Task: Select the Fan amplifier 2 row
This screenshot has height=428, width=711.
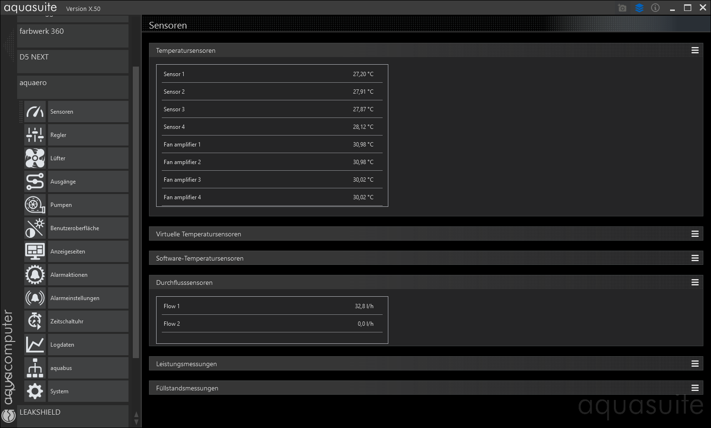Action: (x=272, y=162)
